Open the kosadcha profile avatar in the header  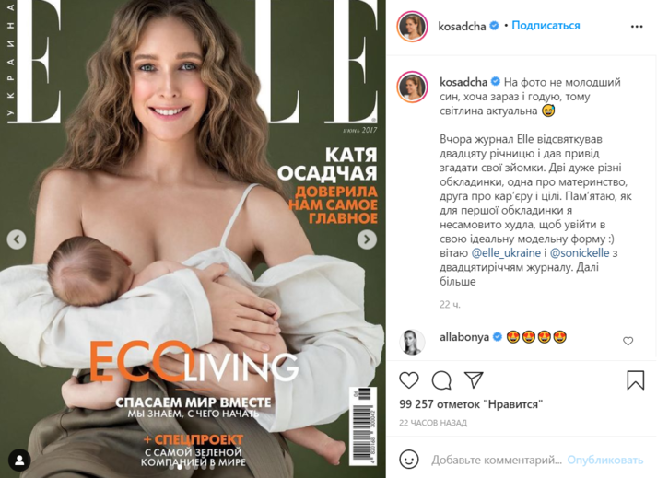point(412,27)
